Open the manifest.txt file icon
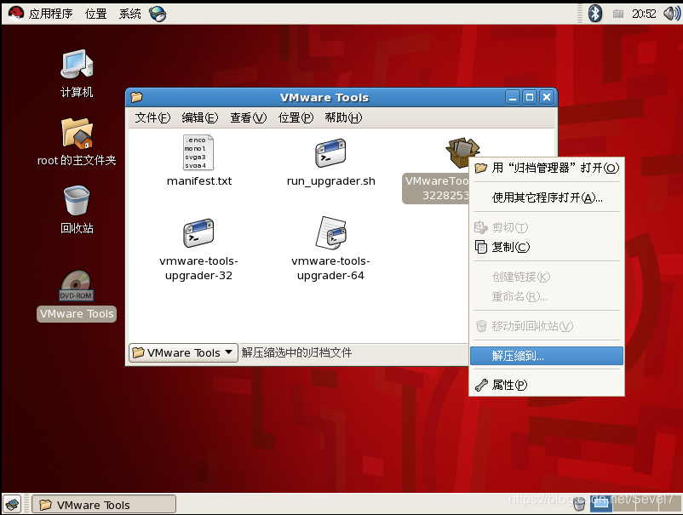Viewport: 683px width, 515px height. [198, 152]
